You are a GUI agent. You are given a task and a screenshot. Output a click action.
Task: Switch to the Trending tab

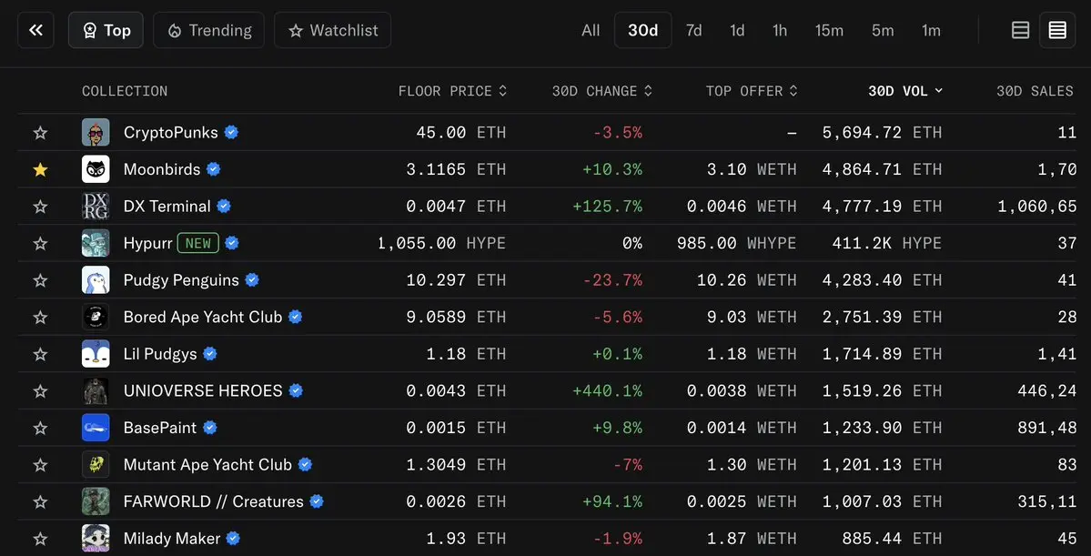point(208,30)
